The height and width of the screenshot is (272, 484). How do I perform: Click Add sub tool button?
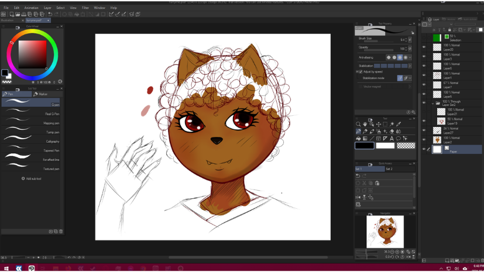tap(31, 178)
